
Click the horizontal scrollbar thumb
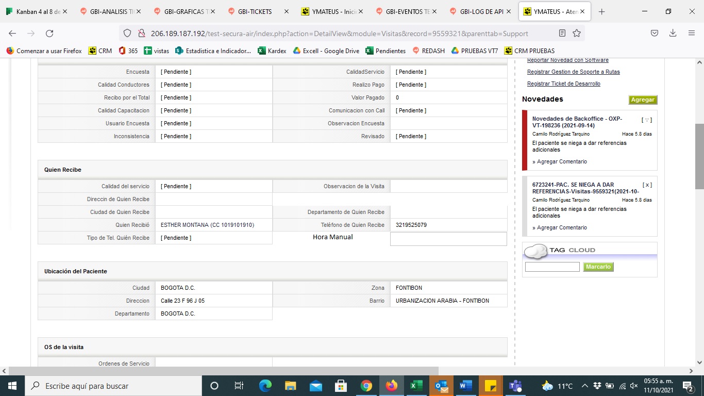click(223, 371)
